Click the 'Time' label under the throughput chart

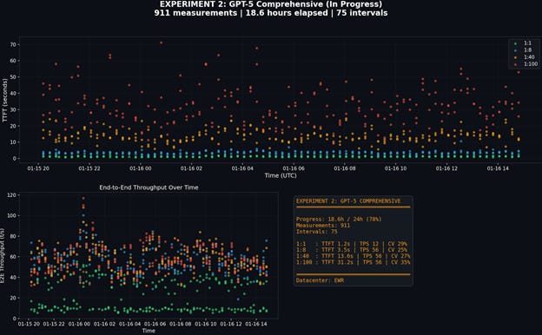149,331
